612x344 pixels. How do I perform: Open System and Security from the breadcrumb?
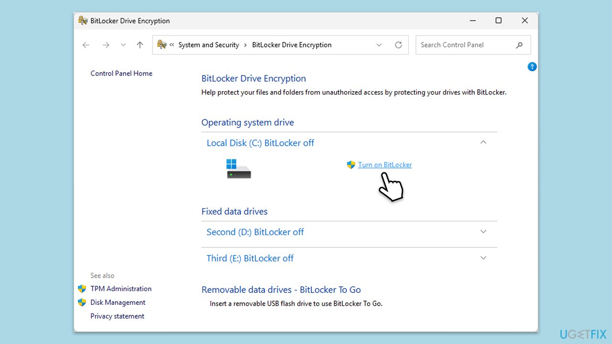coord(208,44)
